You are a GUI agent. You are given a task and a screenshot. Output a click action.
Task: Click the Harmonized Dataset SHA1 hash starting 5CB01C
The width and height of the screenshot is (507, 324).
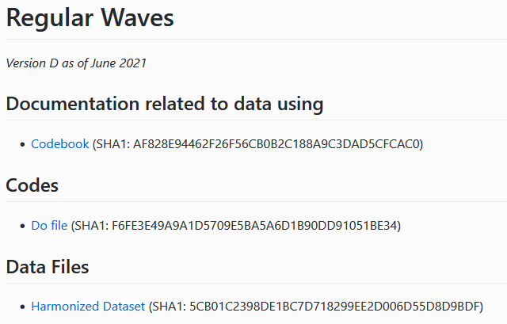pyautogui.click(x=334, y=307)
